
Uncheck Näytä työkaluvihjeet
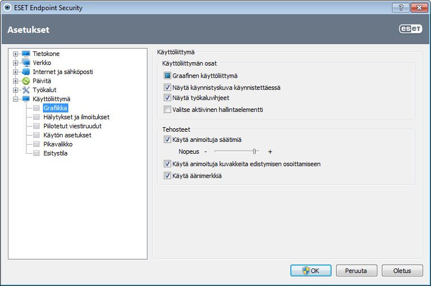(167, 98)
